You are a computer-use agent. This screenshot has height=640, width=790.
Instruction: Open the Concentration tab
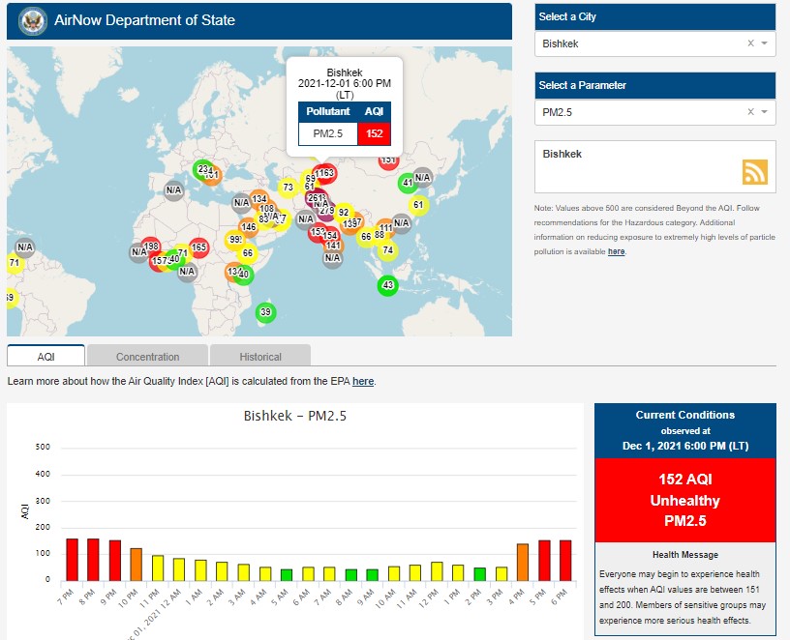click(147, 357)
